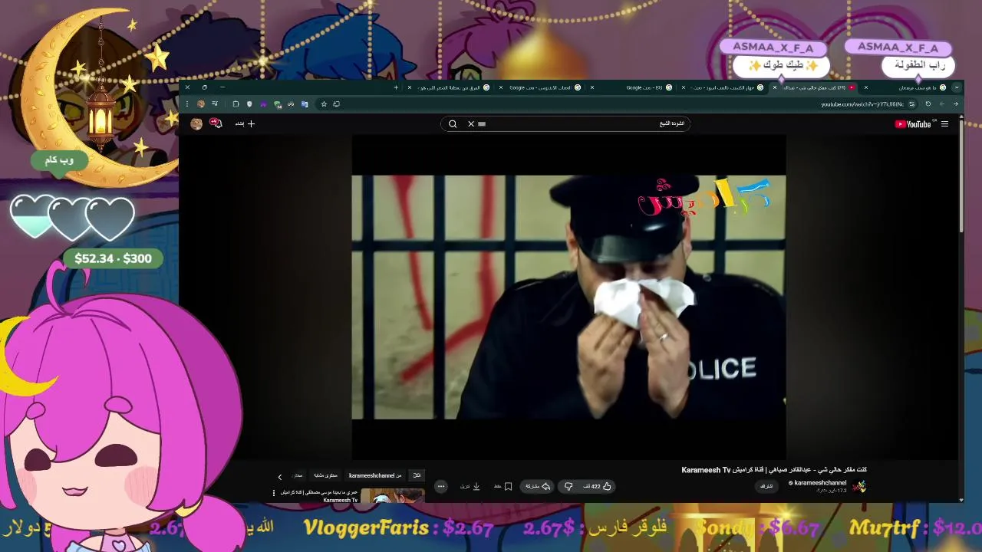Click the youtube.com address bar URL
982x552 pixels.
coord(862,104)
